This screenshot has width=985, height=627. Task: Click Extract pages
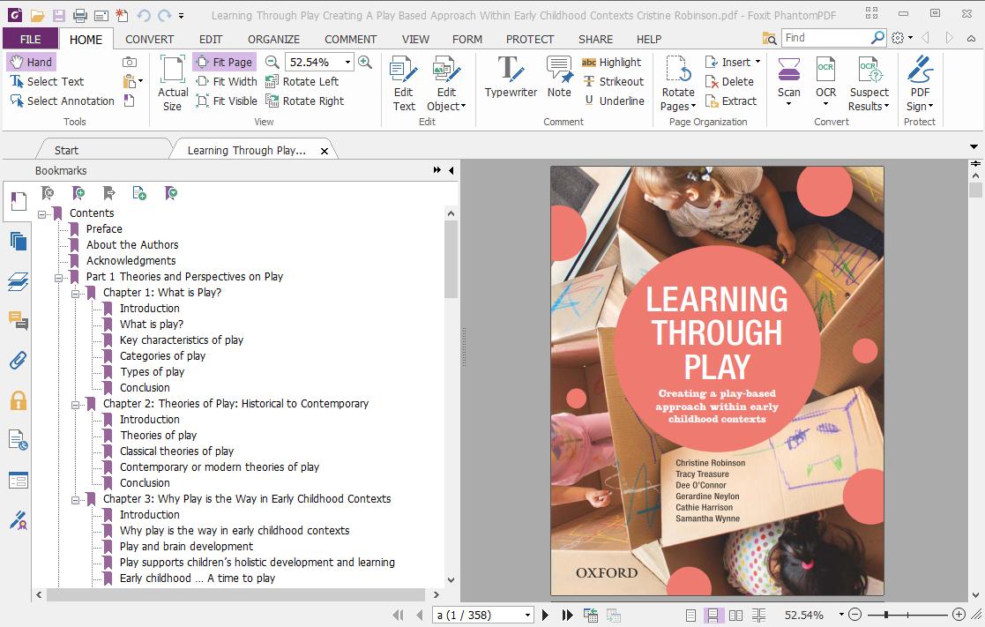[730, 101]
